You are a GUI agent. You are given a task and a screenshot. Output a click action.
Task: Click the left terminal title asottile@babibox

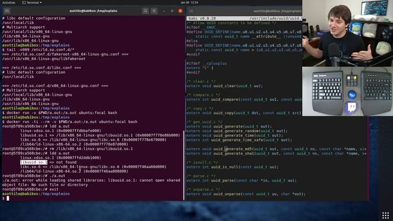(93, 11)
